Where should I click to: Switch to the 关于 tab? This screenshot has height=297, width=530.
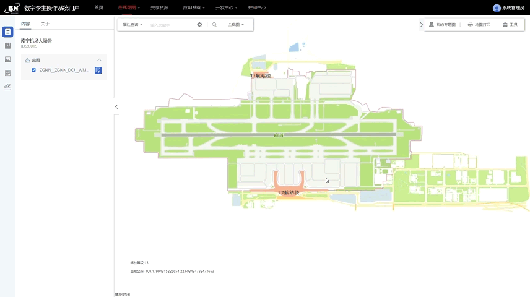[x=45, y=24]
